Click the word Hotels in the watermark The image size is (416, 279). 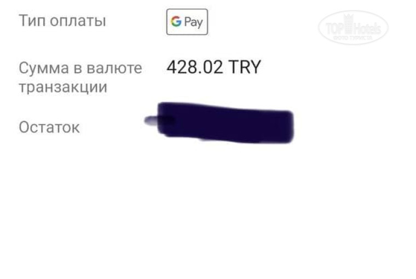[x=367, y=28]
